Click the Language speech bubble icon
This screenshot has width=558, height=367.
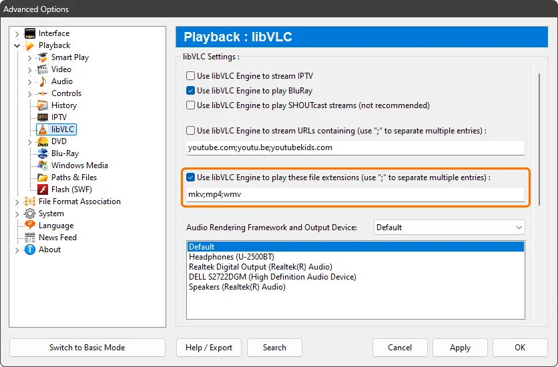click(x=30, y=225)
